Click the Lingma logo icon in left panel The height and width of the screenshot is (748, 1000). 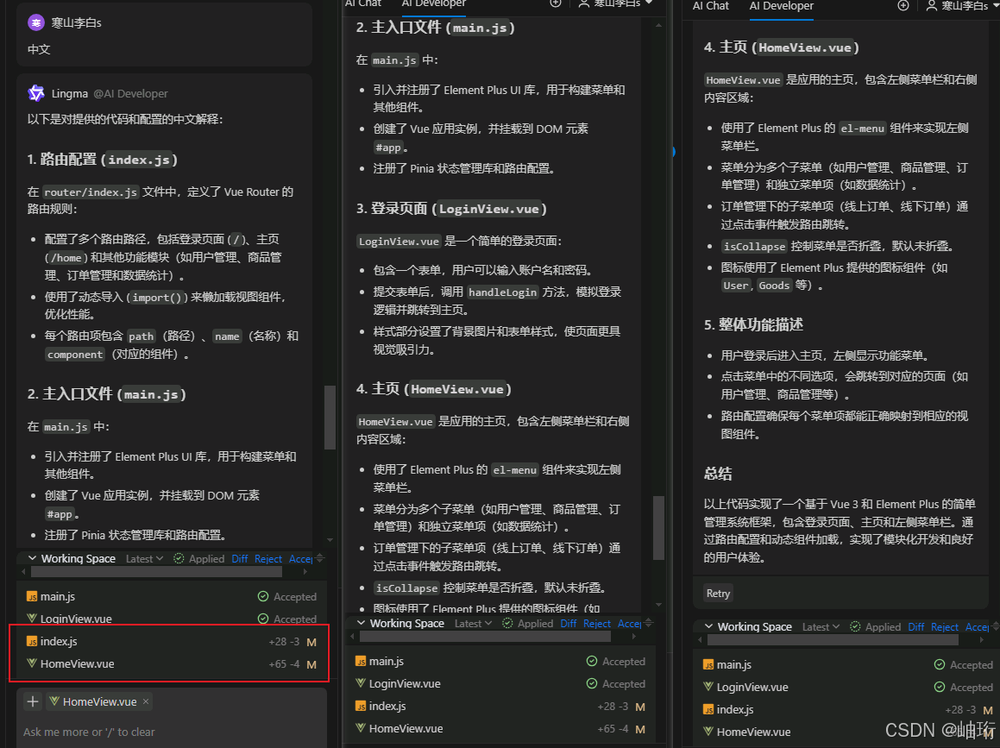click(36, 93)
